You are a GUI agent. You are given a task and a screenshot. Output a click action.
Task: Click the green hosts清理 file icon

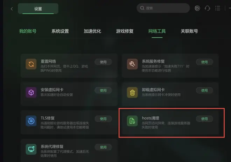click(132, 121)
